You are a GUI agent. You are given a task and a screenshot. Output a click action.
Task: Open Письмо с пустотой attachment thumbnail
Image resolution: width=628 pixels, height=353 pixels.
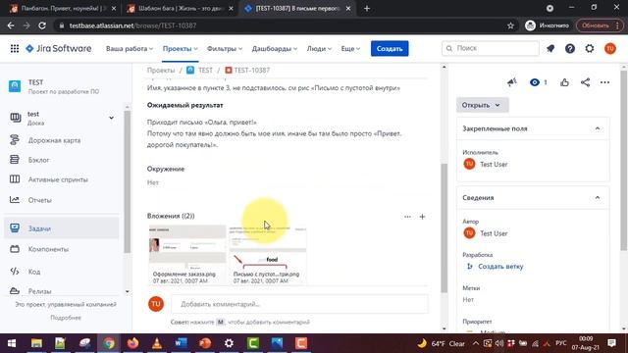[268, 255]
